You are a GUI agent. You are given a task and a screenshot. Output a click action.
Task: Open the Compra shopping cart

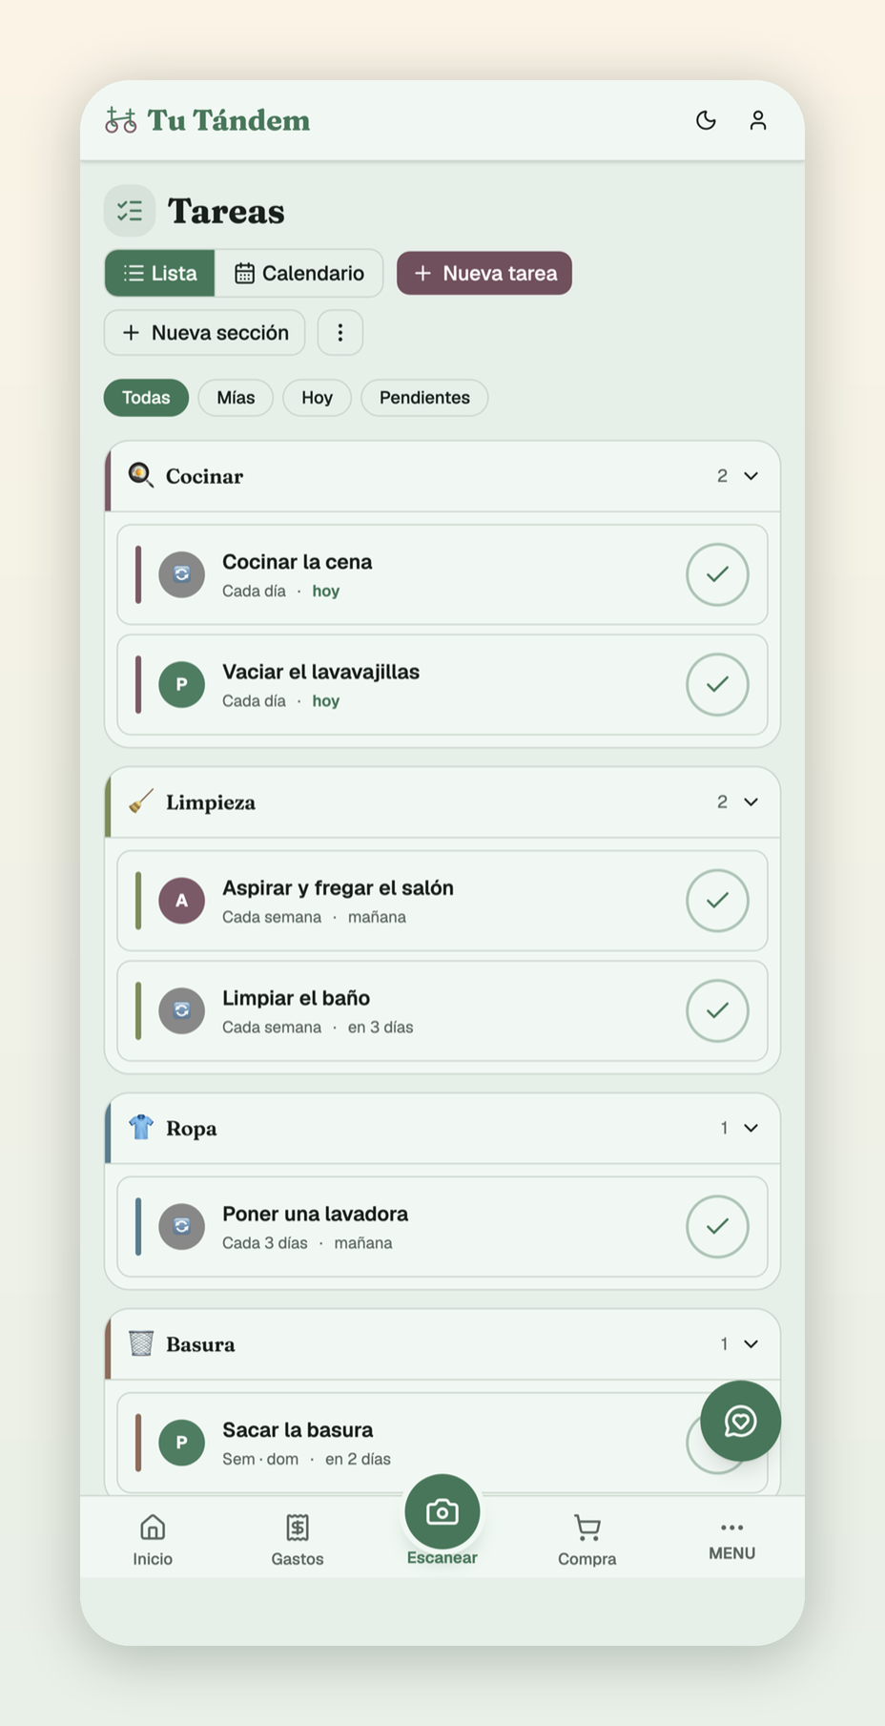(x=587, y=1539)
